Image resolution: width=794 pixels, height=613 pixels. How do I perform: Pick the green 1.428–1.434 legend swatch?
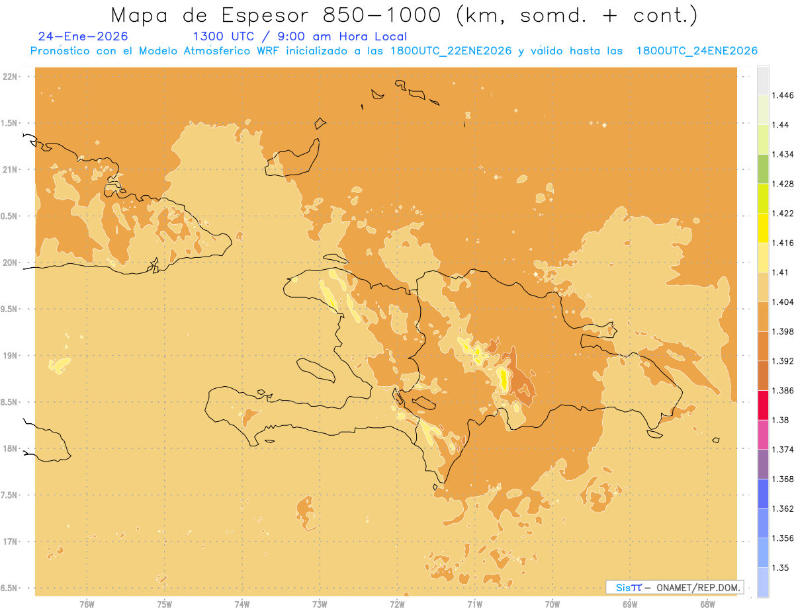pos(763,169)
